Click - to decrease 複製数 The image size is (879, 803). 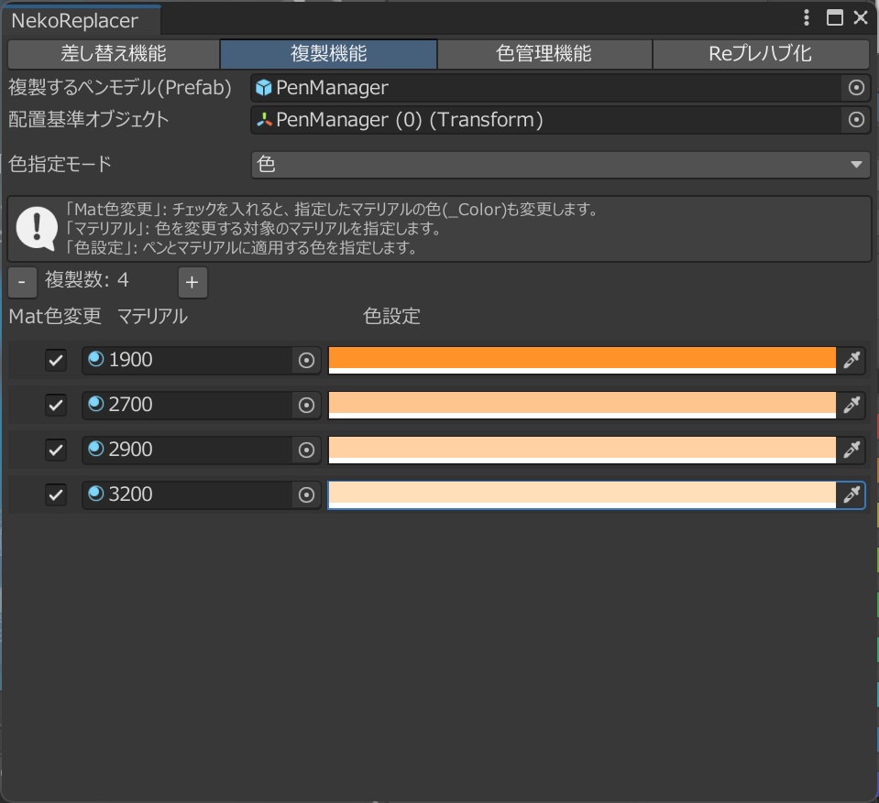pyautogui.click(x=22, y=283)
